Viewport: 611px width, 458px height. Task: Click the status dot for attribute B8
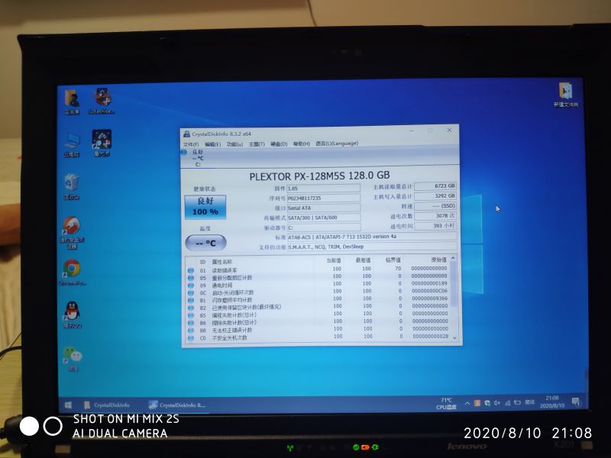tap(190, 331)
